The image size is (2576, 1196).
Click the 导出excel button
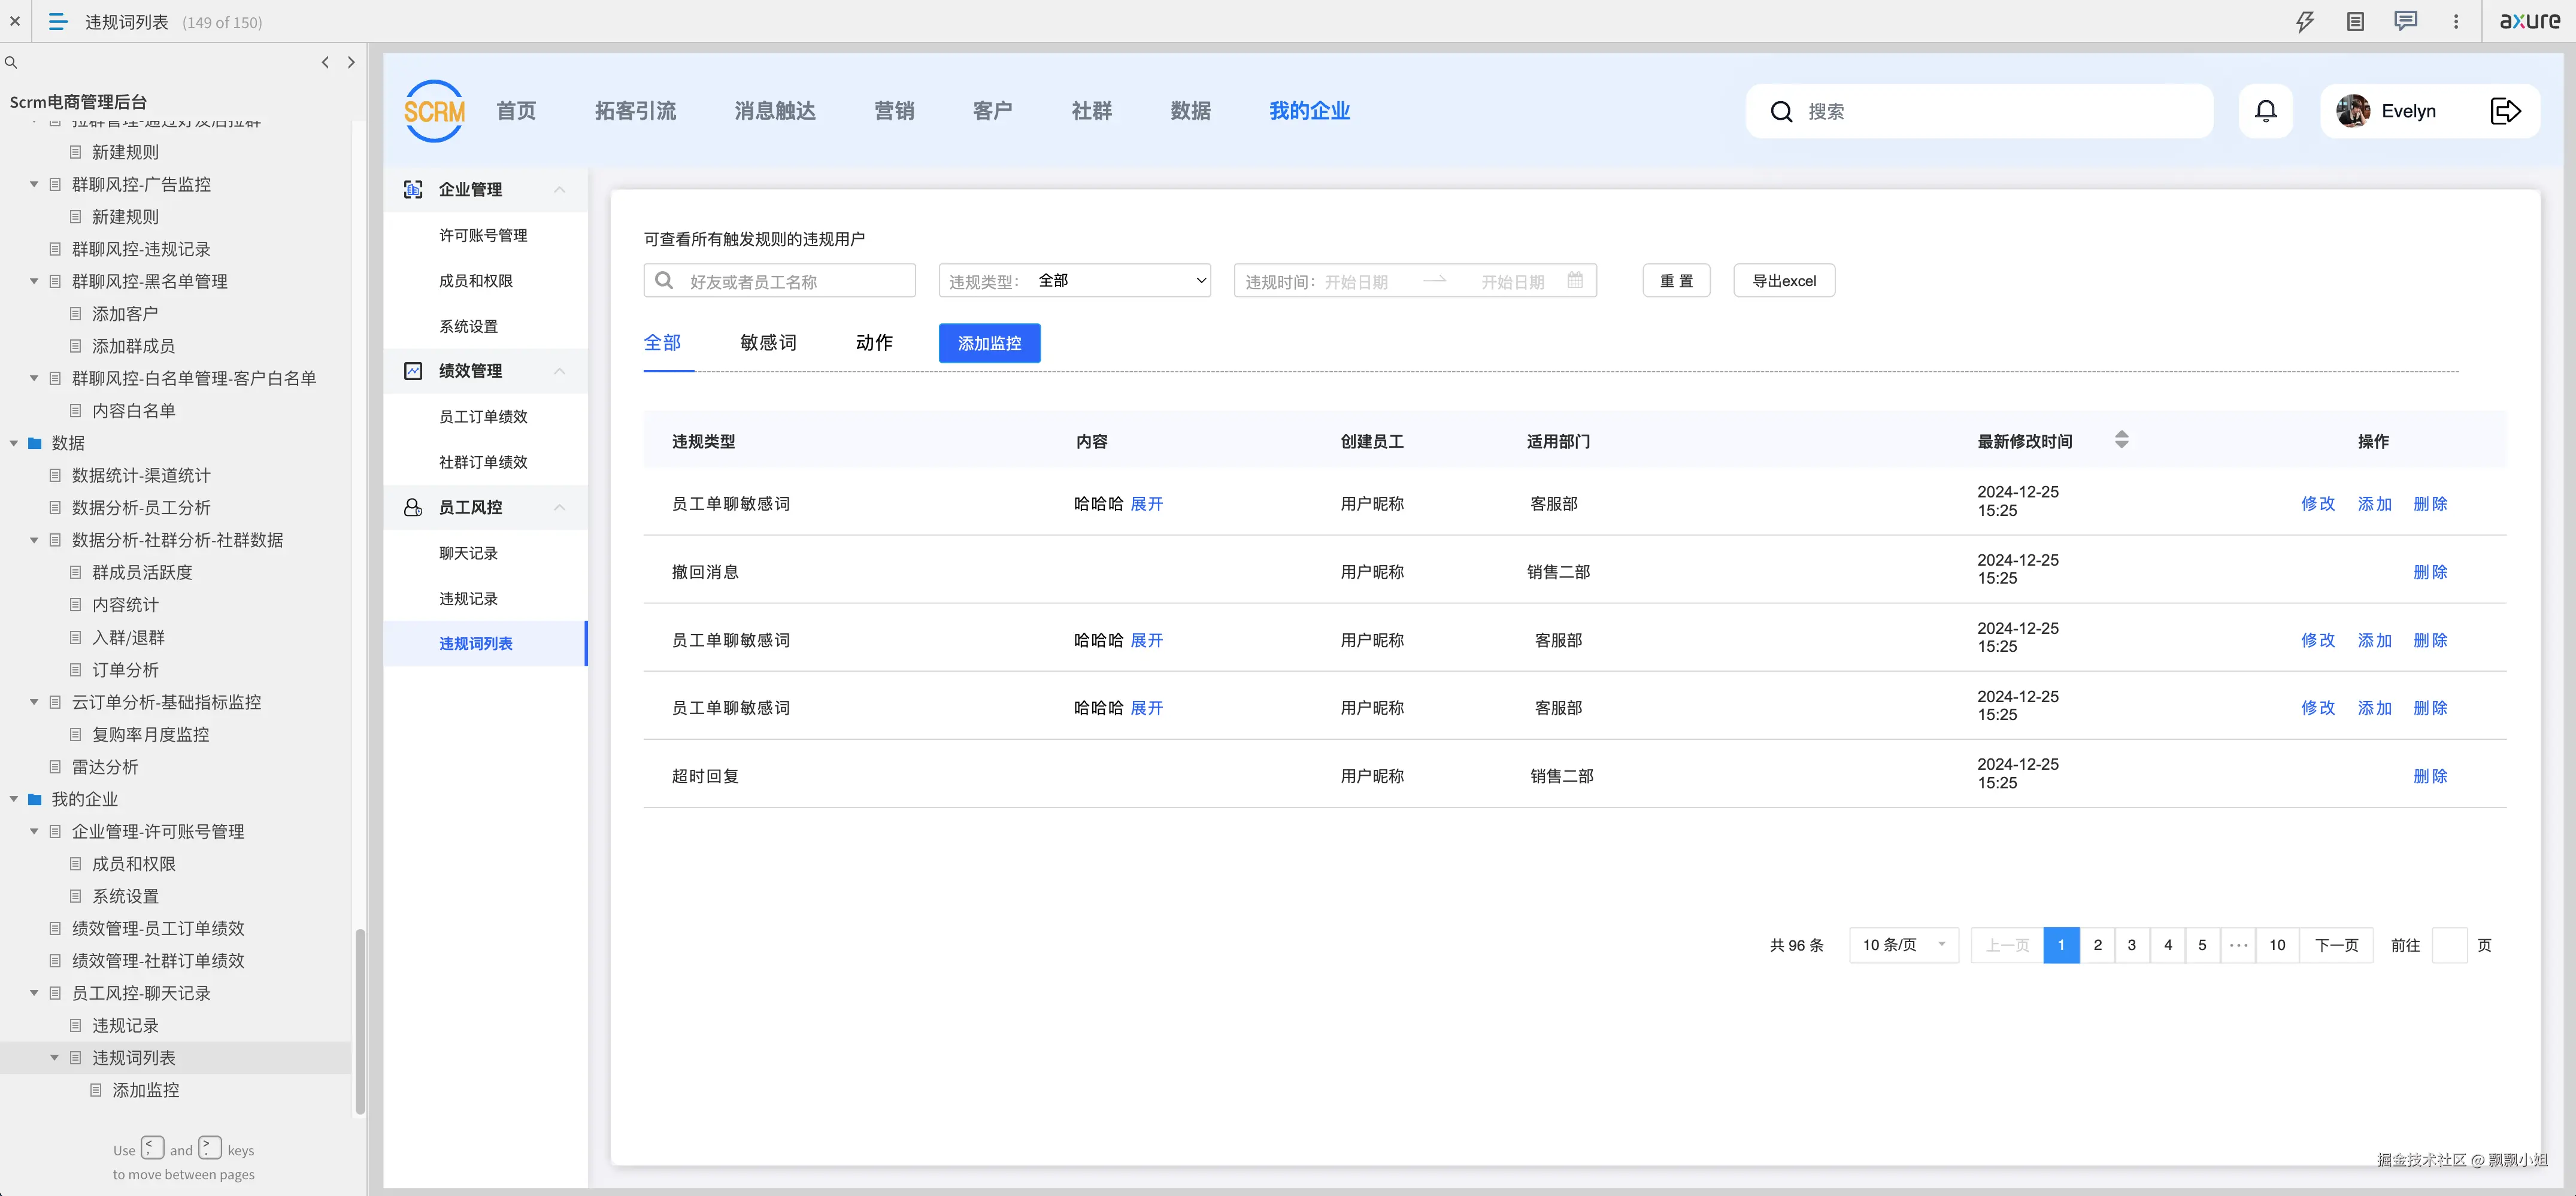click(1784, 281)
